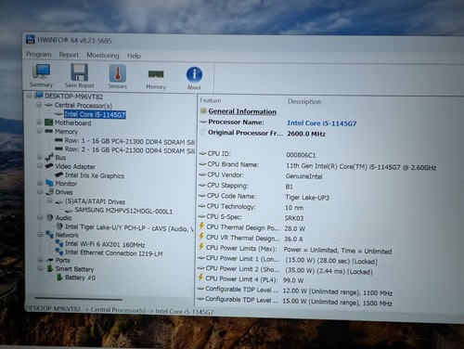Click the HWiNFO title bar app icon
This screenshot has height=349, width=464.
(31, 40)
